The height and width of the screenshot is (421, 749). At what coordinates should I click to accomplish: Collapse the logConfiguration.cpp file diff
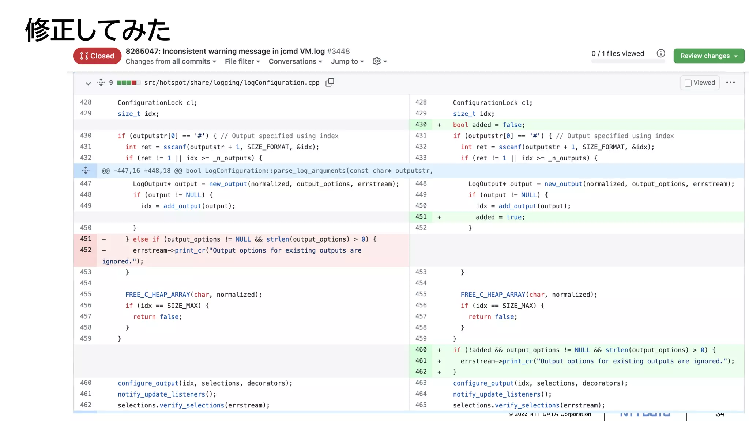(88, 83)
